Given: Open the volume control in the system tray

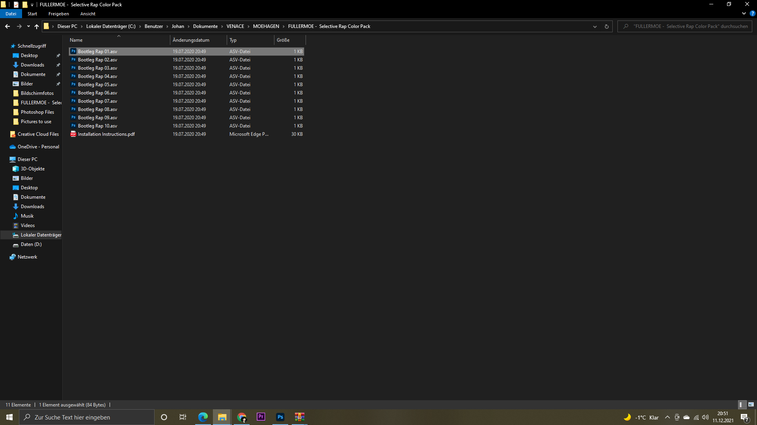Looking at the screenshot, I should pos(705,417).
